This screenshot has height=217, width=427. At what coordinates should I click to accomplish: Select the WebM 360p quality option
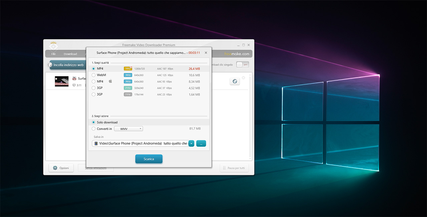point(94,75)
